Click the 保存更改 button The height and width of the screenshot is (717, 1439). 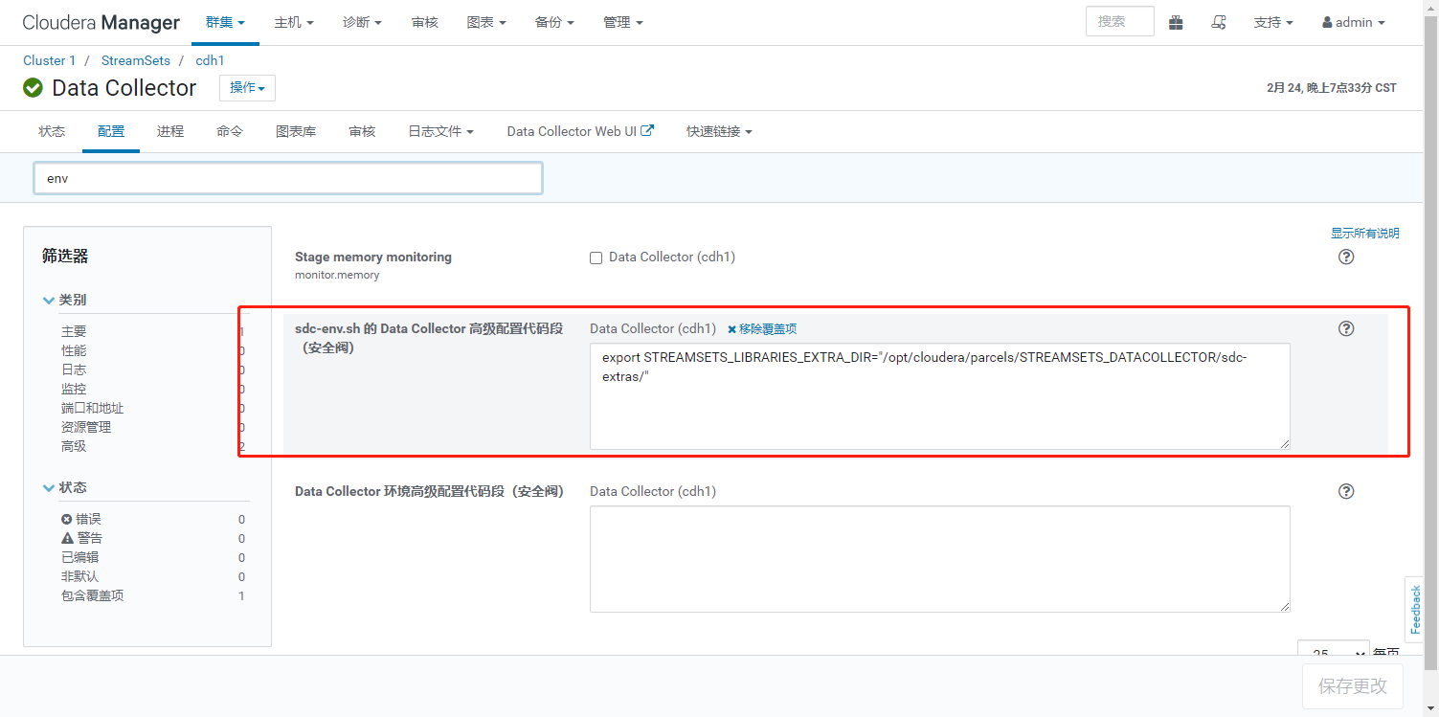click(x=1352, y=685)
